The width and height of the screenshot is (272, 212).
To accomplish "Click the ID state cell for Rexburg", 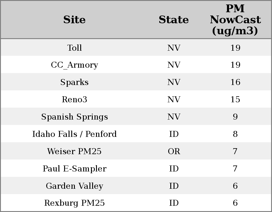I will click(174, 203).
